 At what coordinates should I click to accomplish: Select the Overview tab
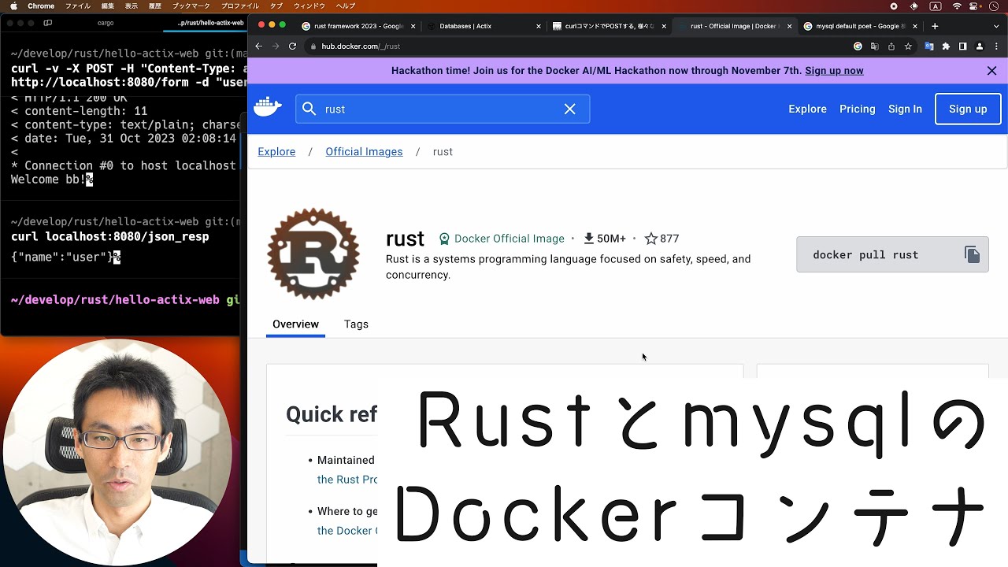click(295, 324)
